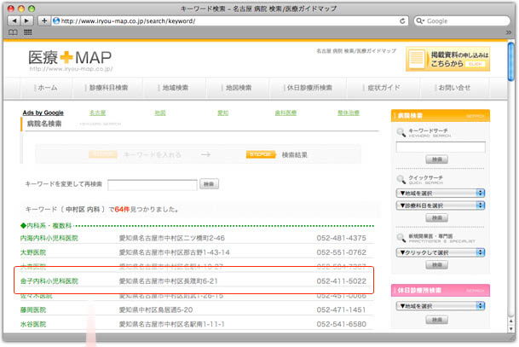Click the scrollbar down arrow
519x347 pixels.
tap(510, 329)
